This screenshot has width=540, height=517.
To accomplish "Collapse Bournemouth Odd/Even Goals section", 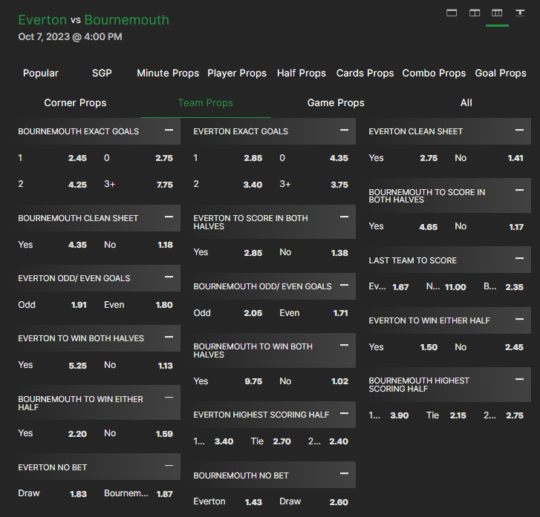I will (x=344, y=285).
